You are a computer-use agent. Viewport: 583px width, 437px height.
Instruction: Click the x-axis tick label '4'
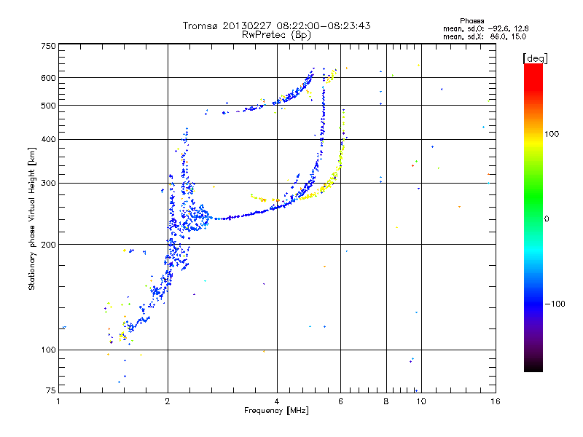(277, 401)
